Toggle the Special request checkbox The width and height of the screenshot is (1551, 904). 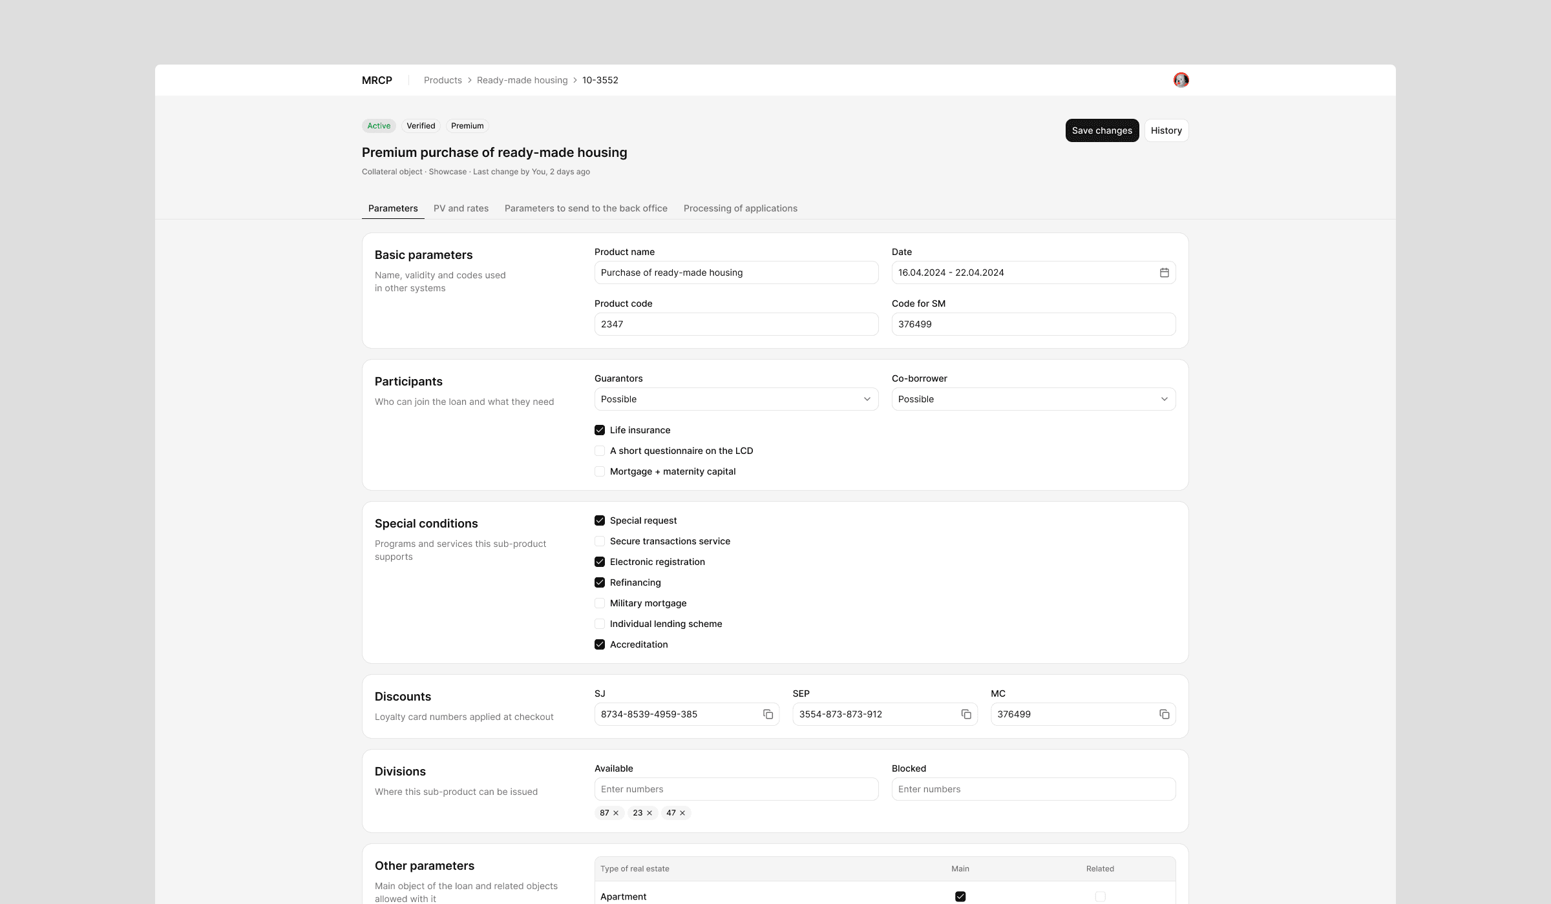(x=600, y=520)
